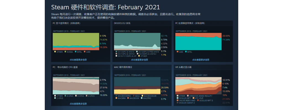
Task: Click NVIDIA green legend swatch
Action: [66, 52]
